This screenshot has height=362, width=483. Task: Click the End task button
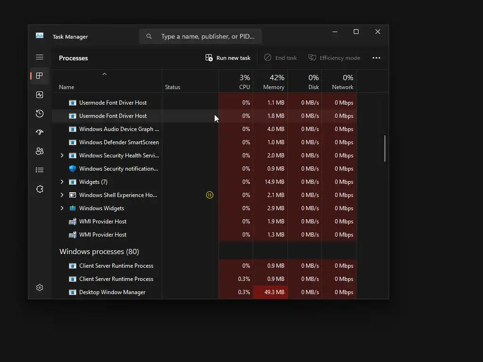coord(280,58)
